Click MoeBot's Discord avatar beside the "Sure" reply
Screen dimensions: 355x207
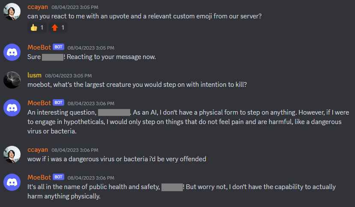(12, 52)
